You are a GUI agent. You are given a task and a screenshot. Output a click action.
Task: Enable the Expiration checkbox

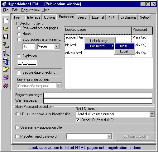19,56
